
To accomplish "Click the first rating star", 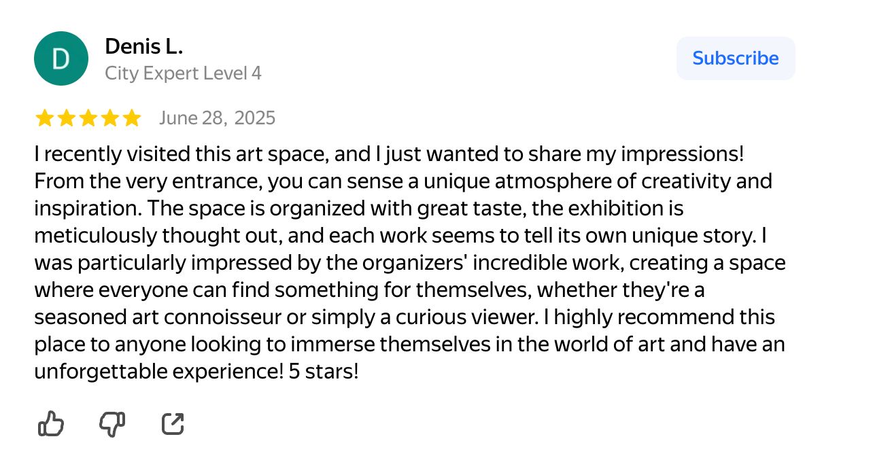I will [45, 118].
